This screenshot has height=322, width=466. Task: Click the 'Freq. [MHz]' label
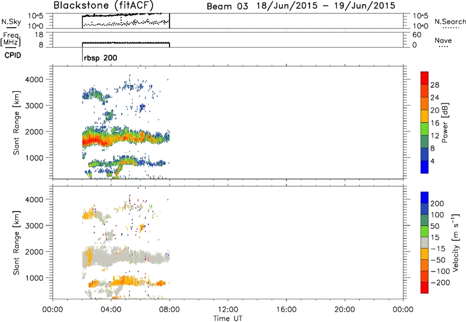pyautogui.click(x=11, y=40)
